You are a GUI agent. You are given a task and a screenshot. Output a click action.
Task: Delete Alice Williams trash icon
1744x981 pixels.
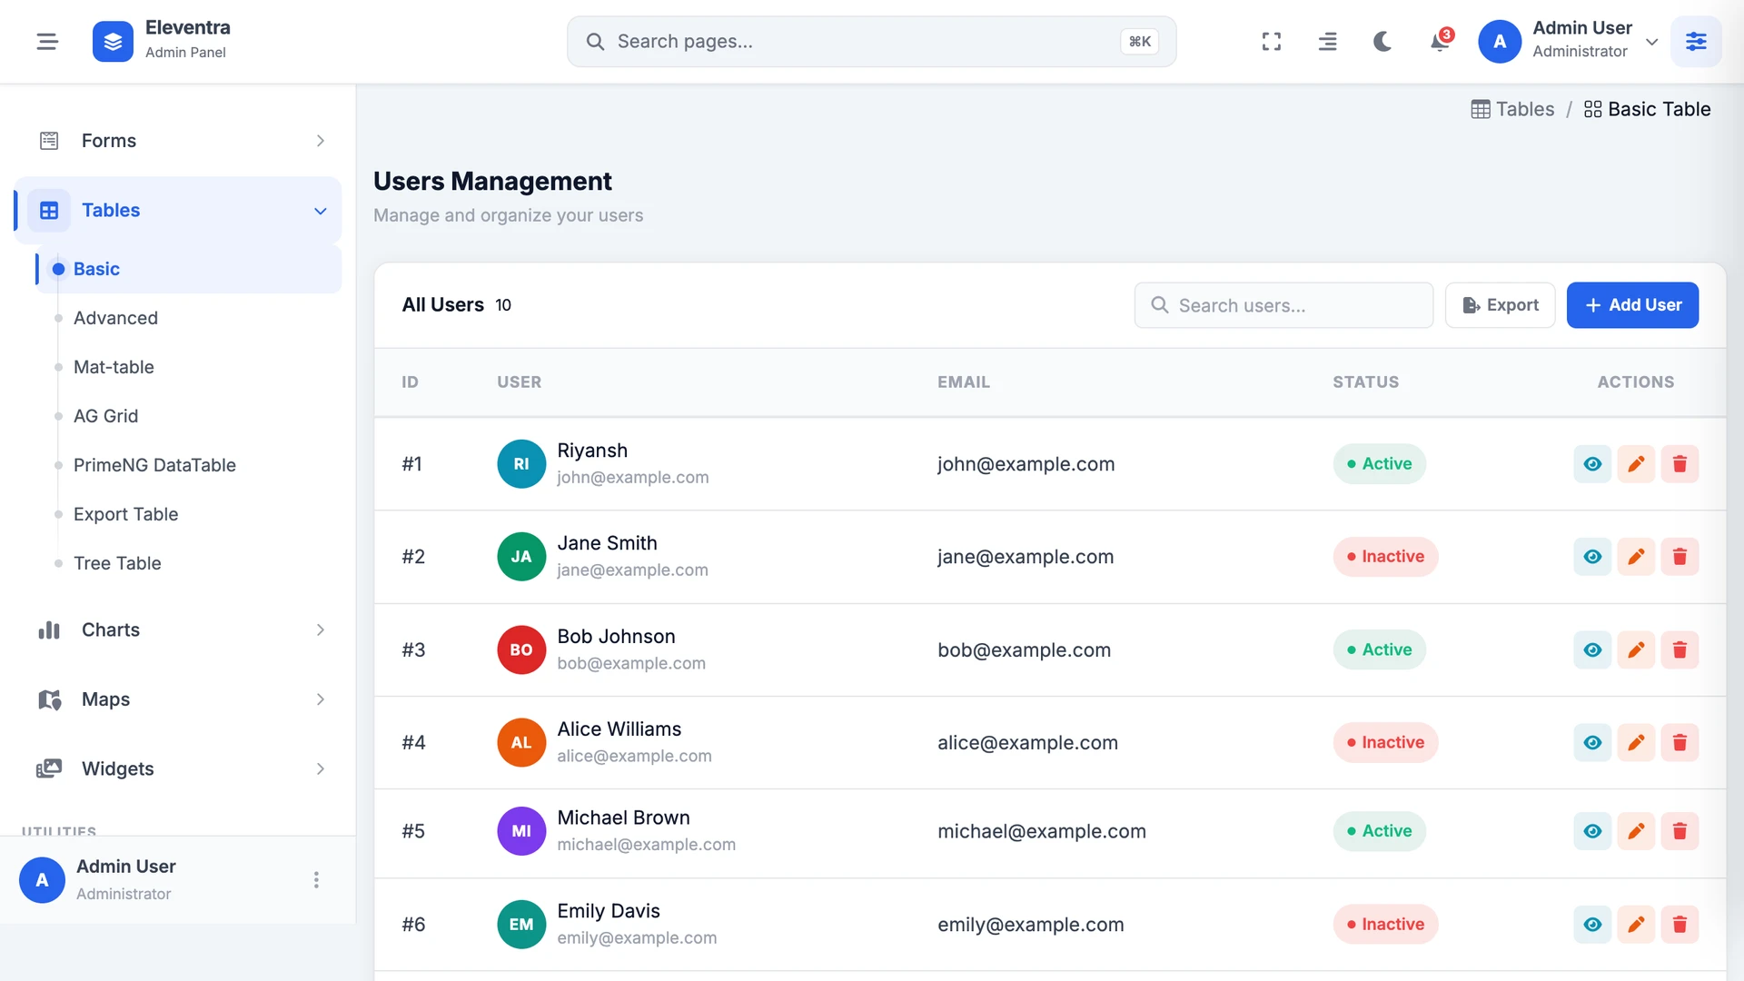tap(1680, 743)
